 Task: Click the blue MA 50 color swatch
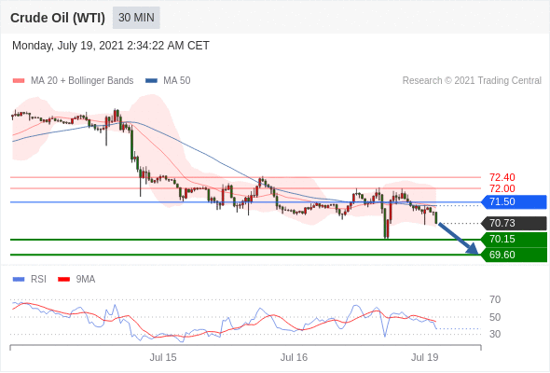tap(151, 81)
